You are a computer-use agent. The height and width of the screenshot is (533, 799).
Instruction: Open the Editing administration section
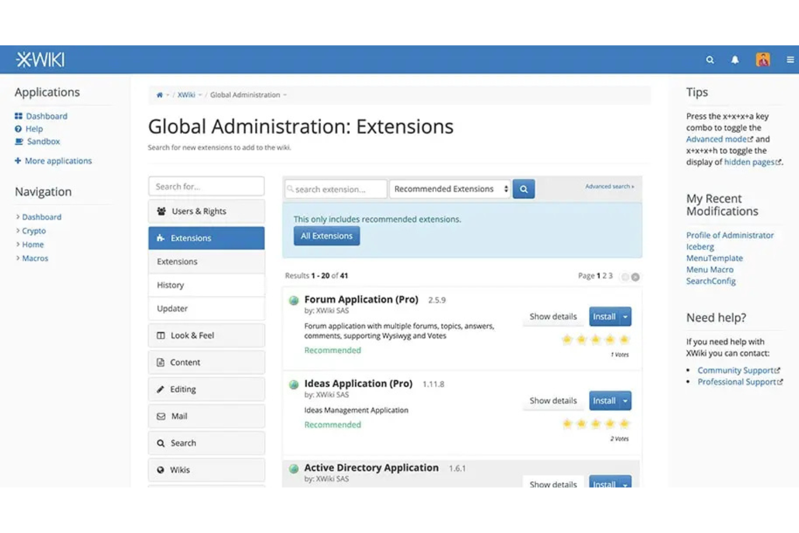[206, 389]
